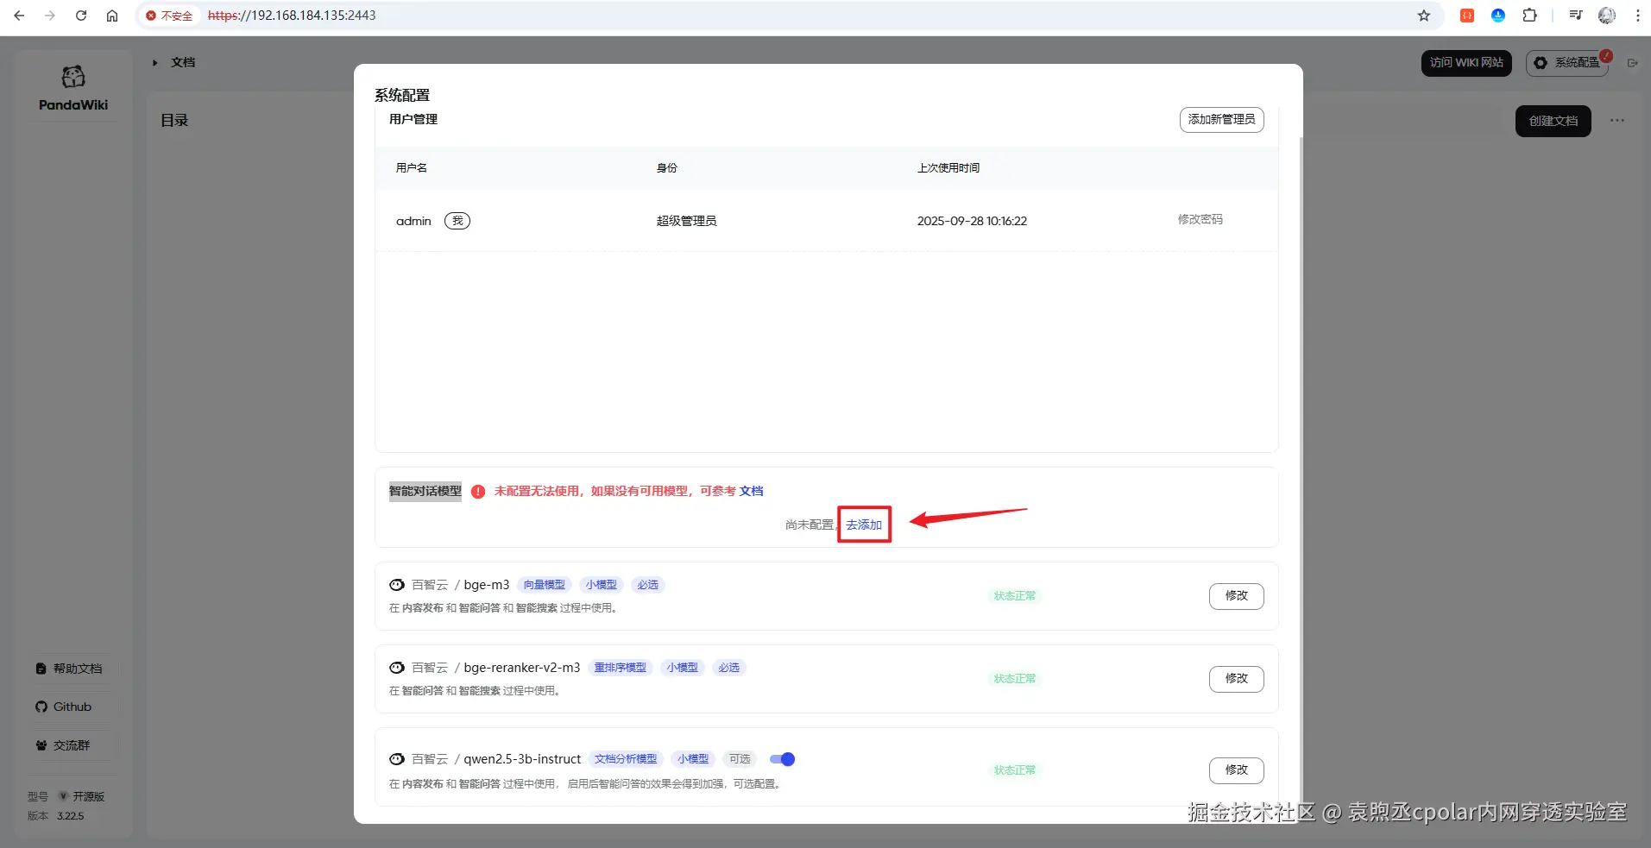The height and width of the screenshot is (848, 1651).
Task: Click the 智能对话模型 section heading
Action: 425,491
